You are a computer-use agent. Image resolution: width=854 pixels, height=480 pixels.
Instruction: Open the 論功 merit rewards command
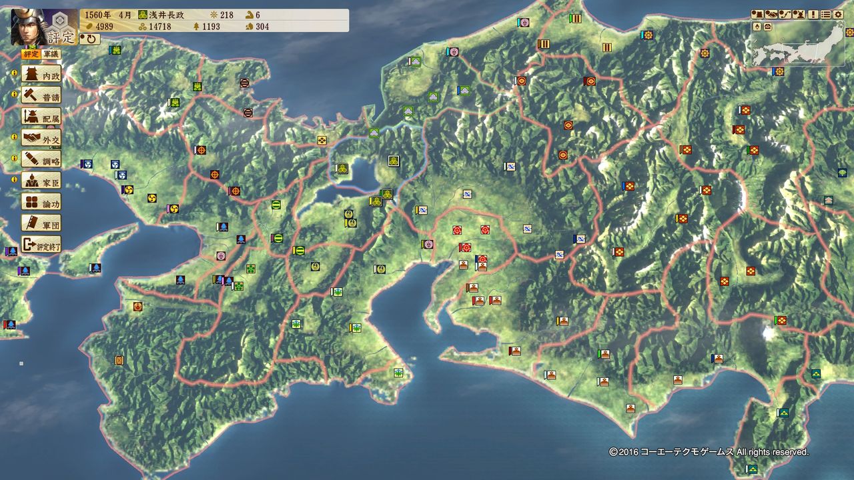41,201
